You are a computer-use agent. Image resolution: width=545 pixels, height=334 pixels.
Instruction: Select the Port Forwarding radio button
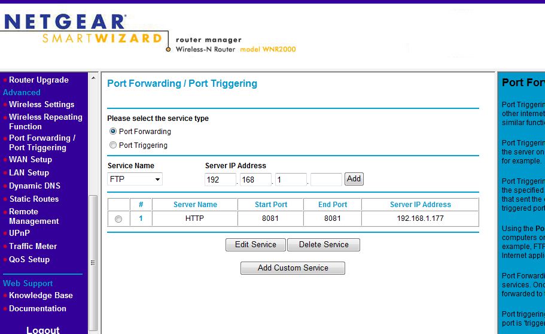coord(113,131)
